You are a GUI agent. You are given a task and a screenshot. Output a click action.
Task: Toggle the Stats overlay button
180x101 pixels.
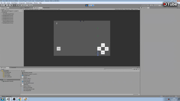132,9
